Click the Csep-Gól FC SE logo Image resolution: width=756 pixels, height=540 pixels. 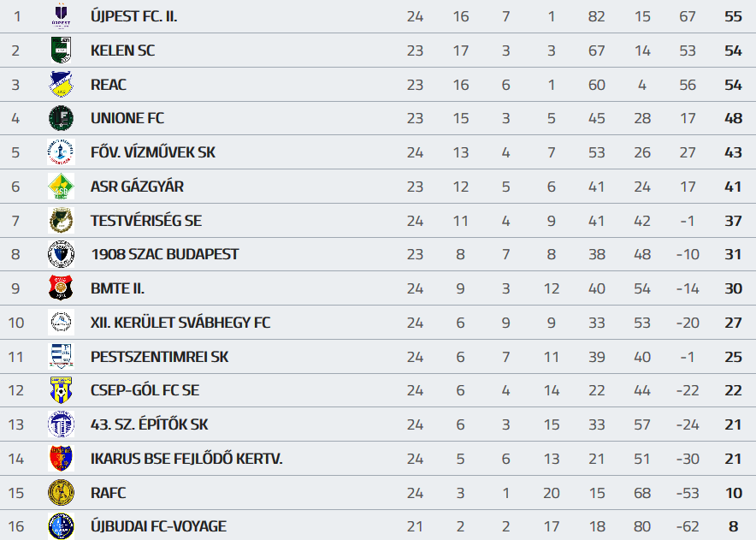[x=61, y=390]
